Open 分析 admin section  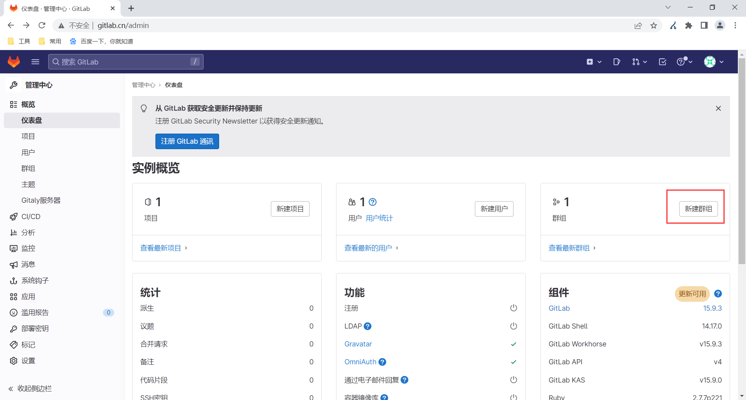(x=62, y=233)
